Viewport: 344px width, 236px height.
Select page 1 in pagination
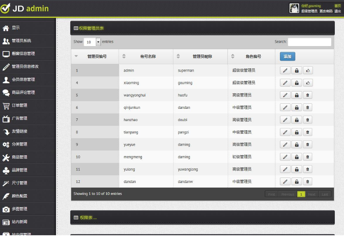click(301, 194)
